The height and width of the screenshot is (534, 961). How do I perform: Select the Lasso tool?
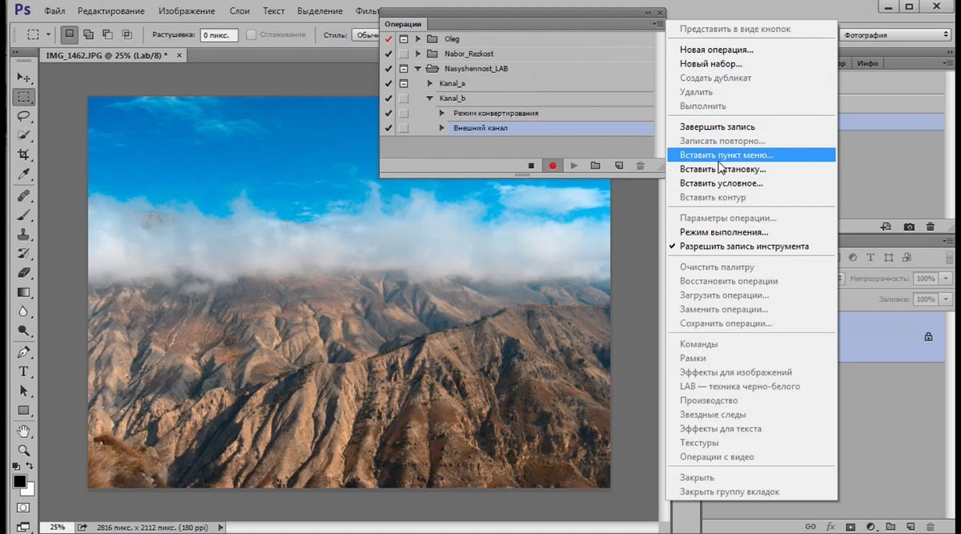pos(24,117)
